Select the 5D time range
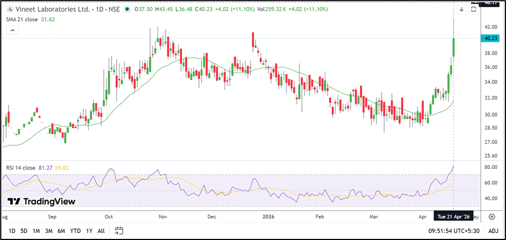This screenshot has width=506, height=240. (x=24, y=231)
